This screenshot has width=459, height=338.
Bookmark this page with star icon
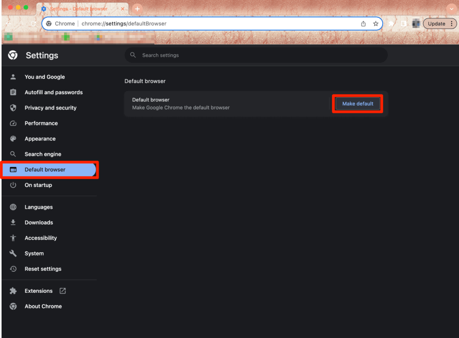[x=376, y=24]
